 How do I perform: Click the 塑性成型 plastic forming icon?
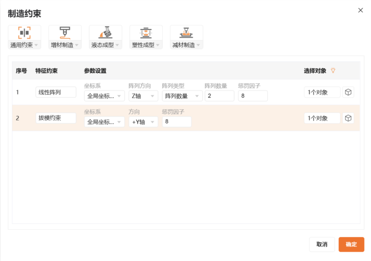tap(146, 33)
